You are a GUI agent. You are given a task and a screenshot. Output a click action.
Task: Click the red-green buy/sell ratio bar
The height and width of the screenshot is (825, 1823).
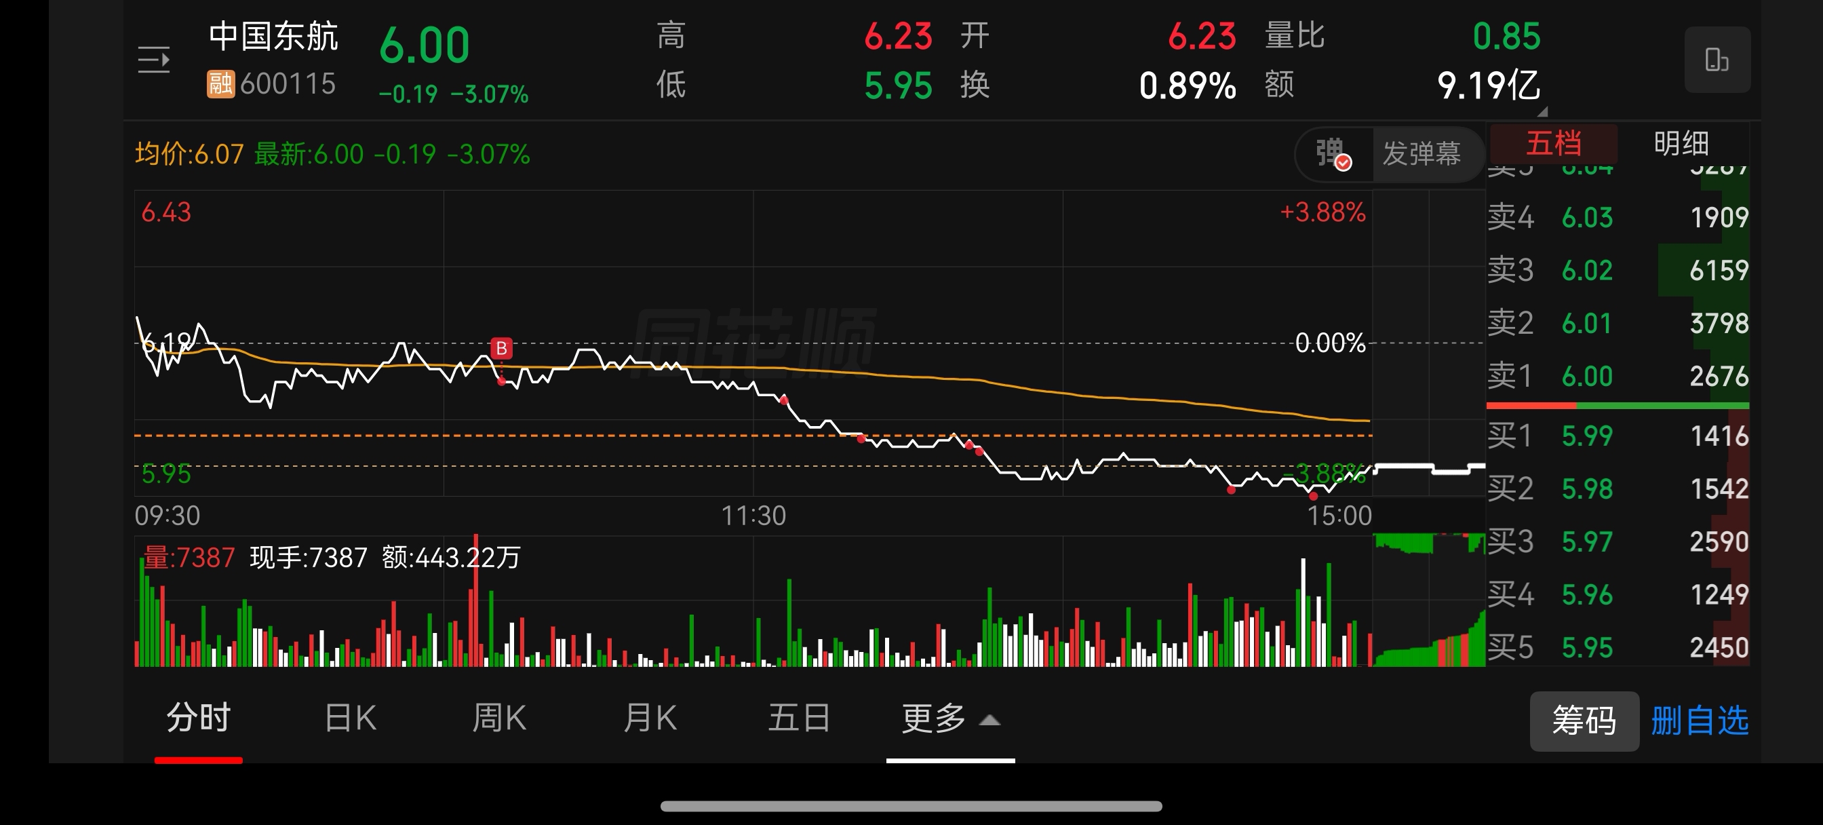(x=1617, y=406)
